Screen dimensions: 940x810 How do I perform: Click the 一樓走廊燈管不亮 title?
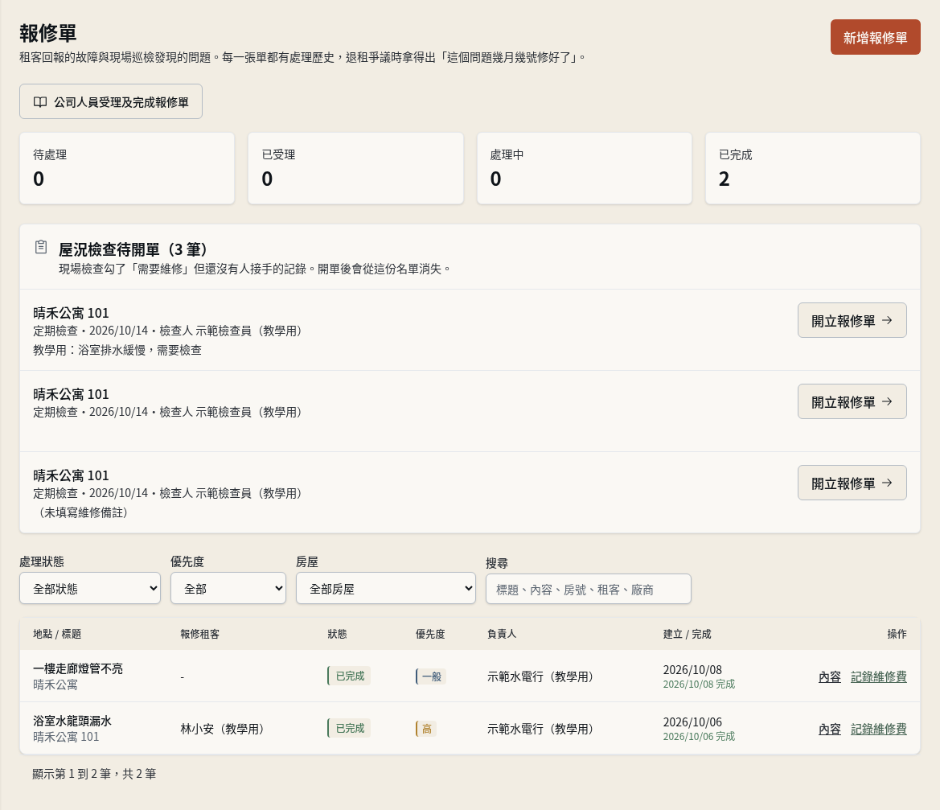(x=78, y=668)
